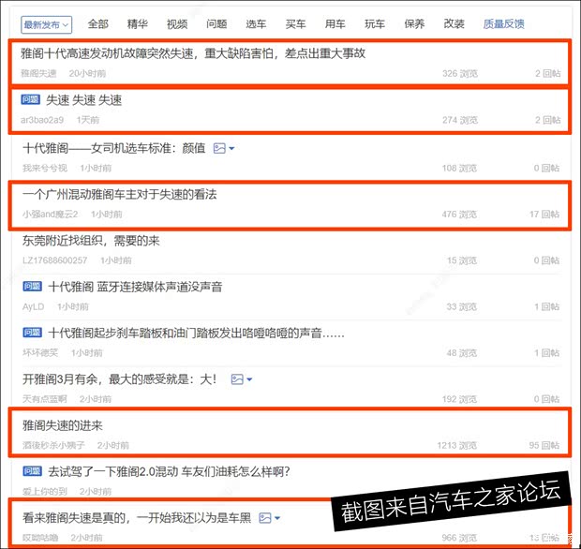Screen dimensions: 581x549
Task: Switch to the 选车 tab
Action: tap(256, 24)
